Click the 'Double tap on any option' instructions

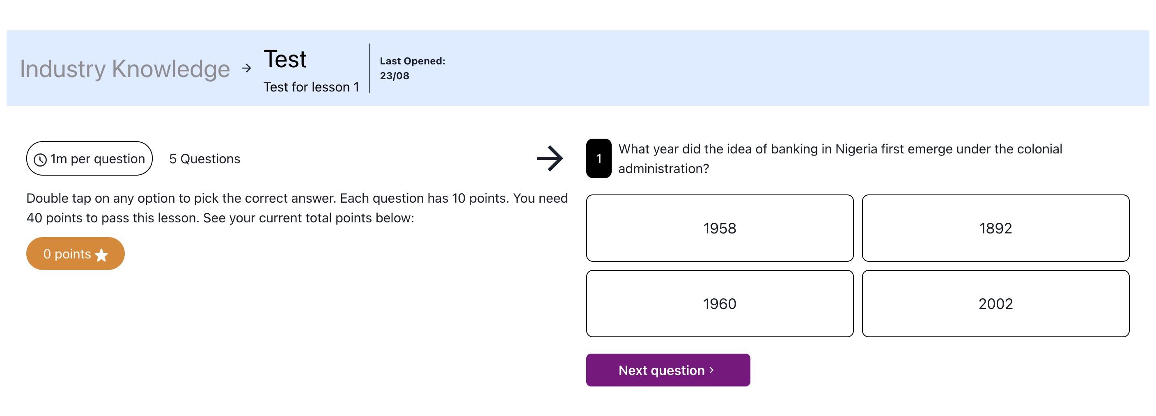(x=297, y=208)
